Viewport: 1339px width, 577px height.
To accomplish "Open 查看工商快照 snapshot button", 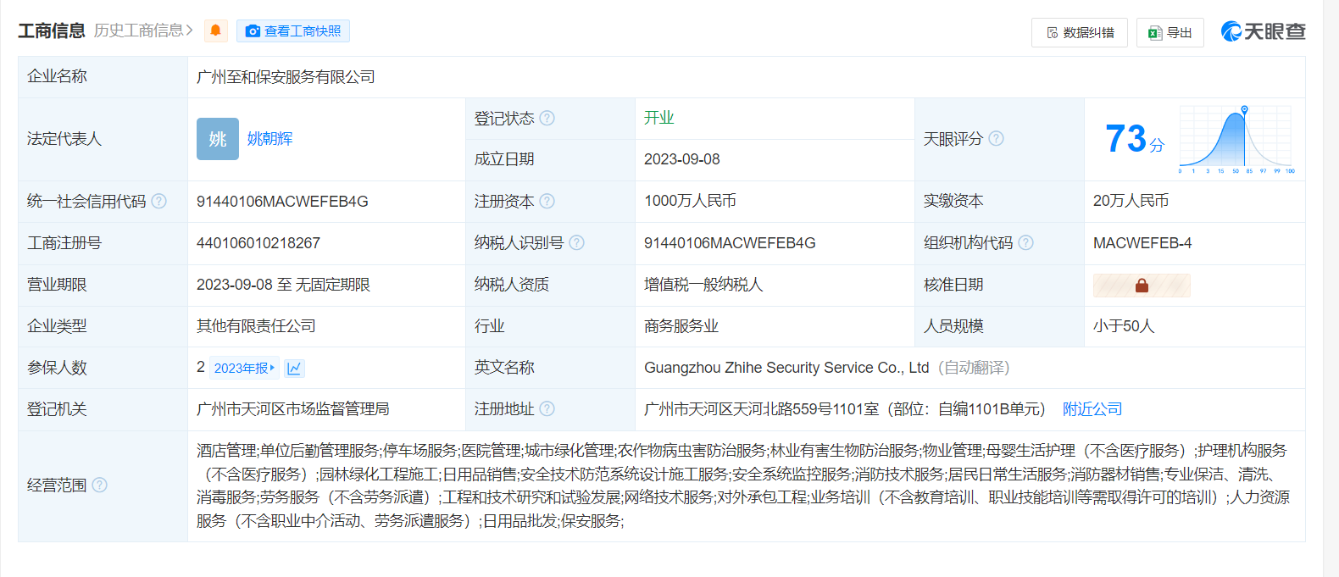I will click(x=293, y=31).
